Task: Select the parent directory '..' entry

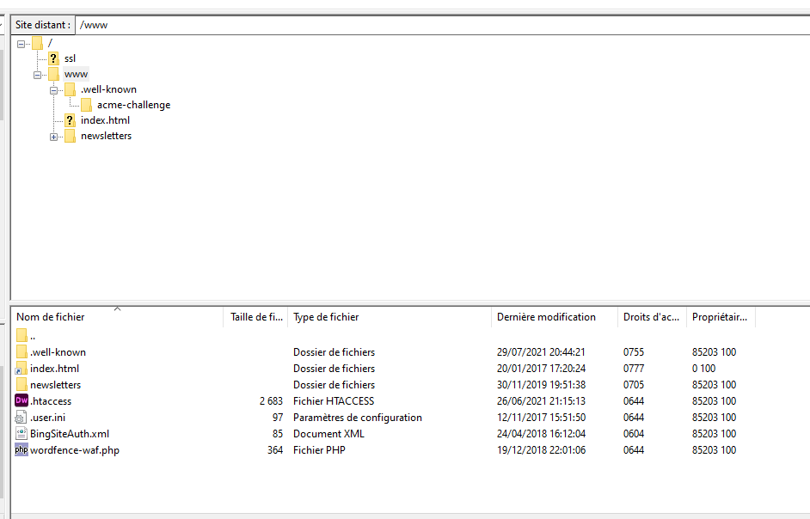Action: (x=33, y=336)
